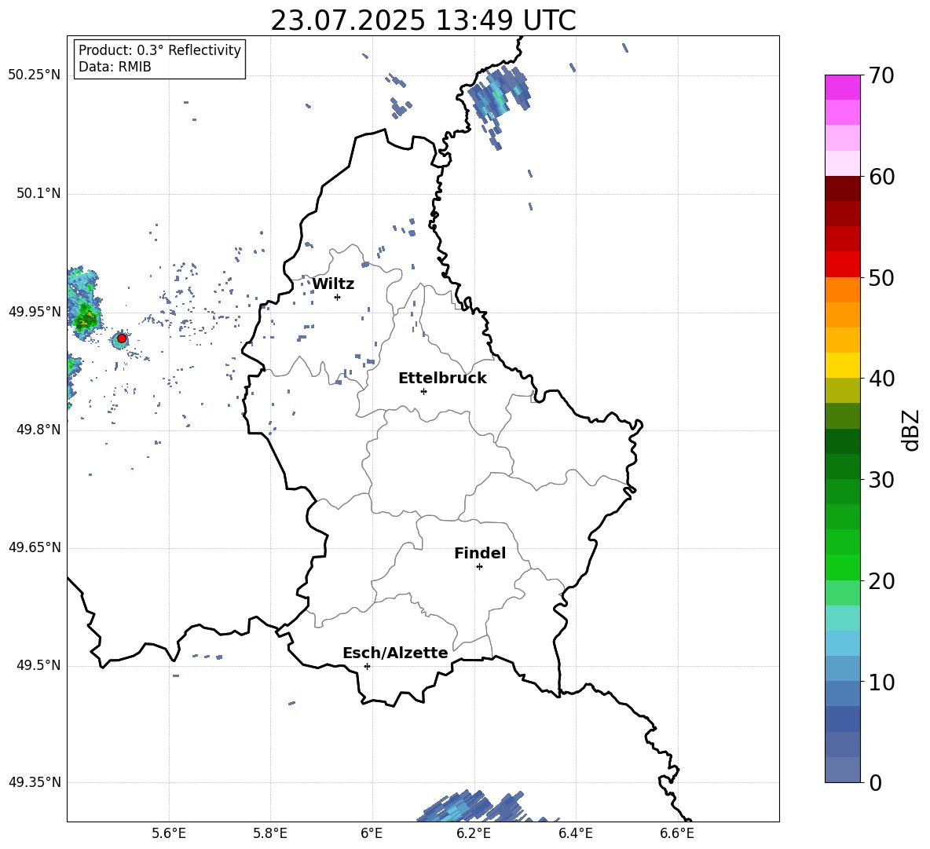Viewport: 930px width, 849px height.
Task: Click the Wiltz city label
Action: tap(333, 284)
